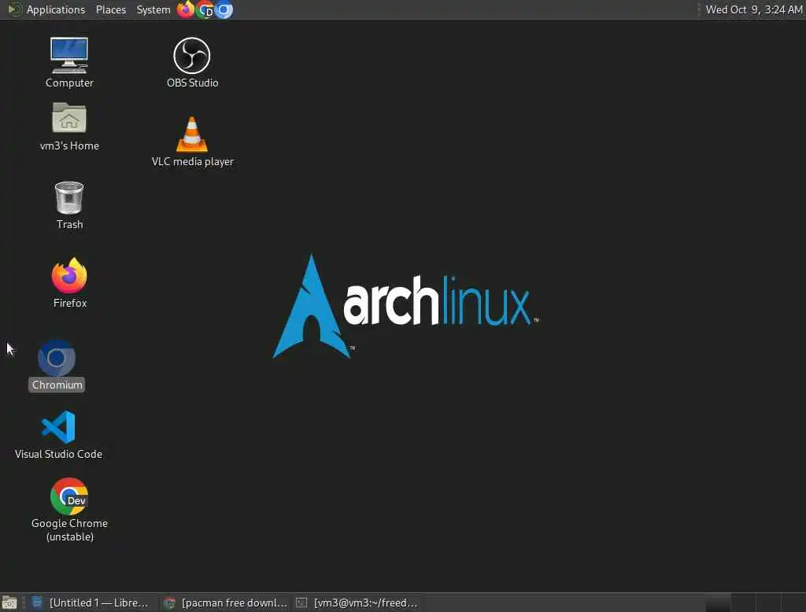Screen dimensions: 806x612
Task: Click the "vm3's Home" label text
Action: 69,146
